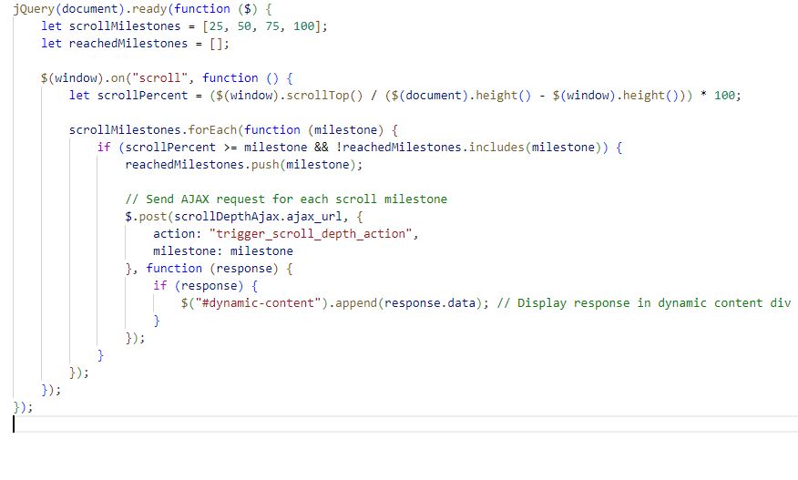The image size is (798, 480).
Task: Click the "scroll" string in the on handler
Action: coord(159,78)
